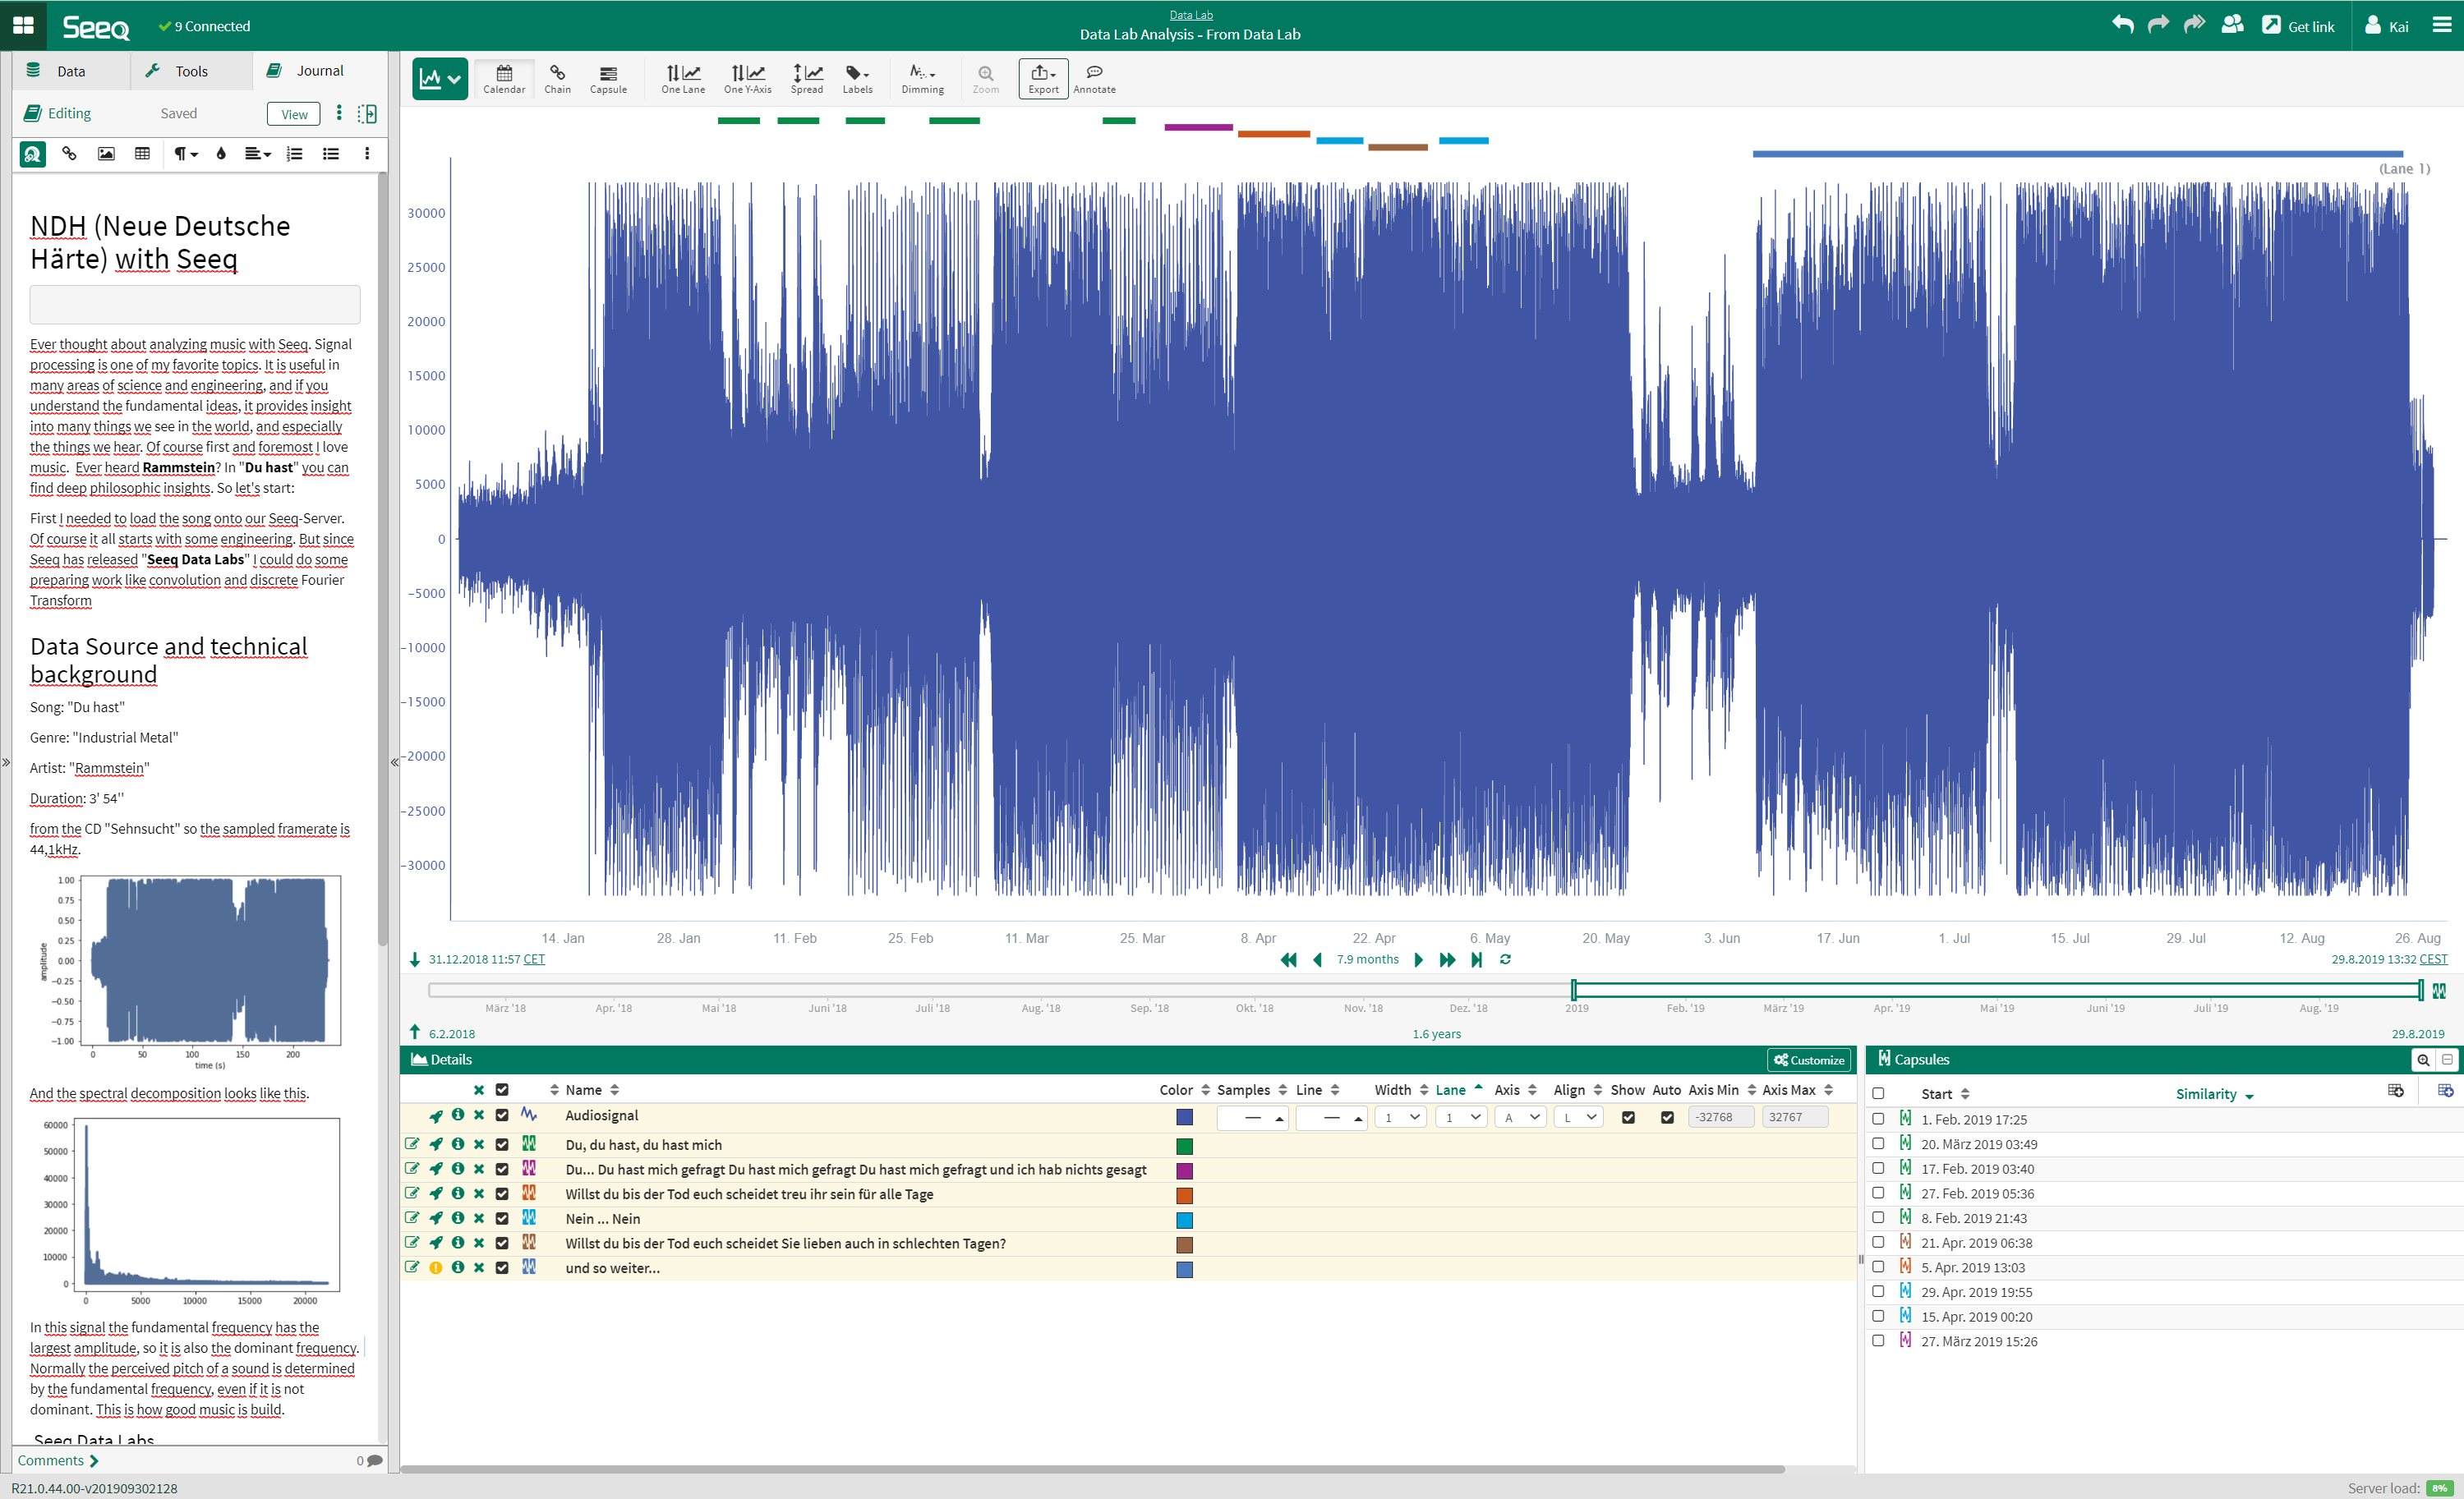Screen dimensions: 2464x1499
Task: Enable the Auto checkbox for Audiosignal
Action: (x=1667, y=1115)
